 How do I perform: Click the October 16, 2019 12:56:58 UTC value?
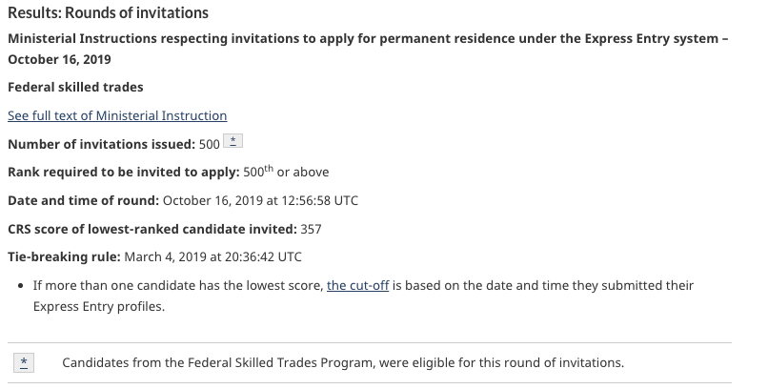point(260,200)
